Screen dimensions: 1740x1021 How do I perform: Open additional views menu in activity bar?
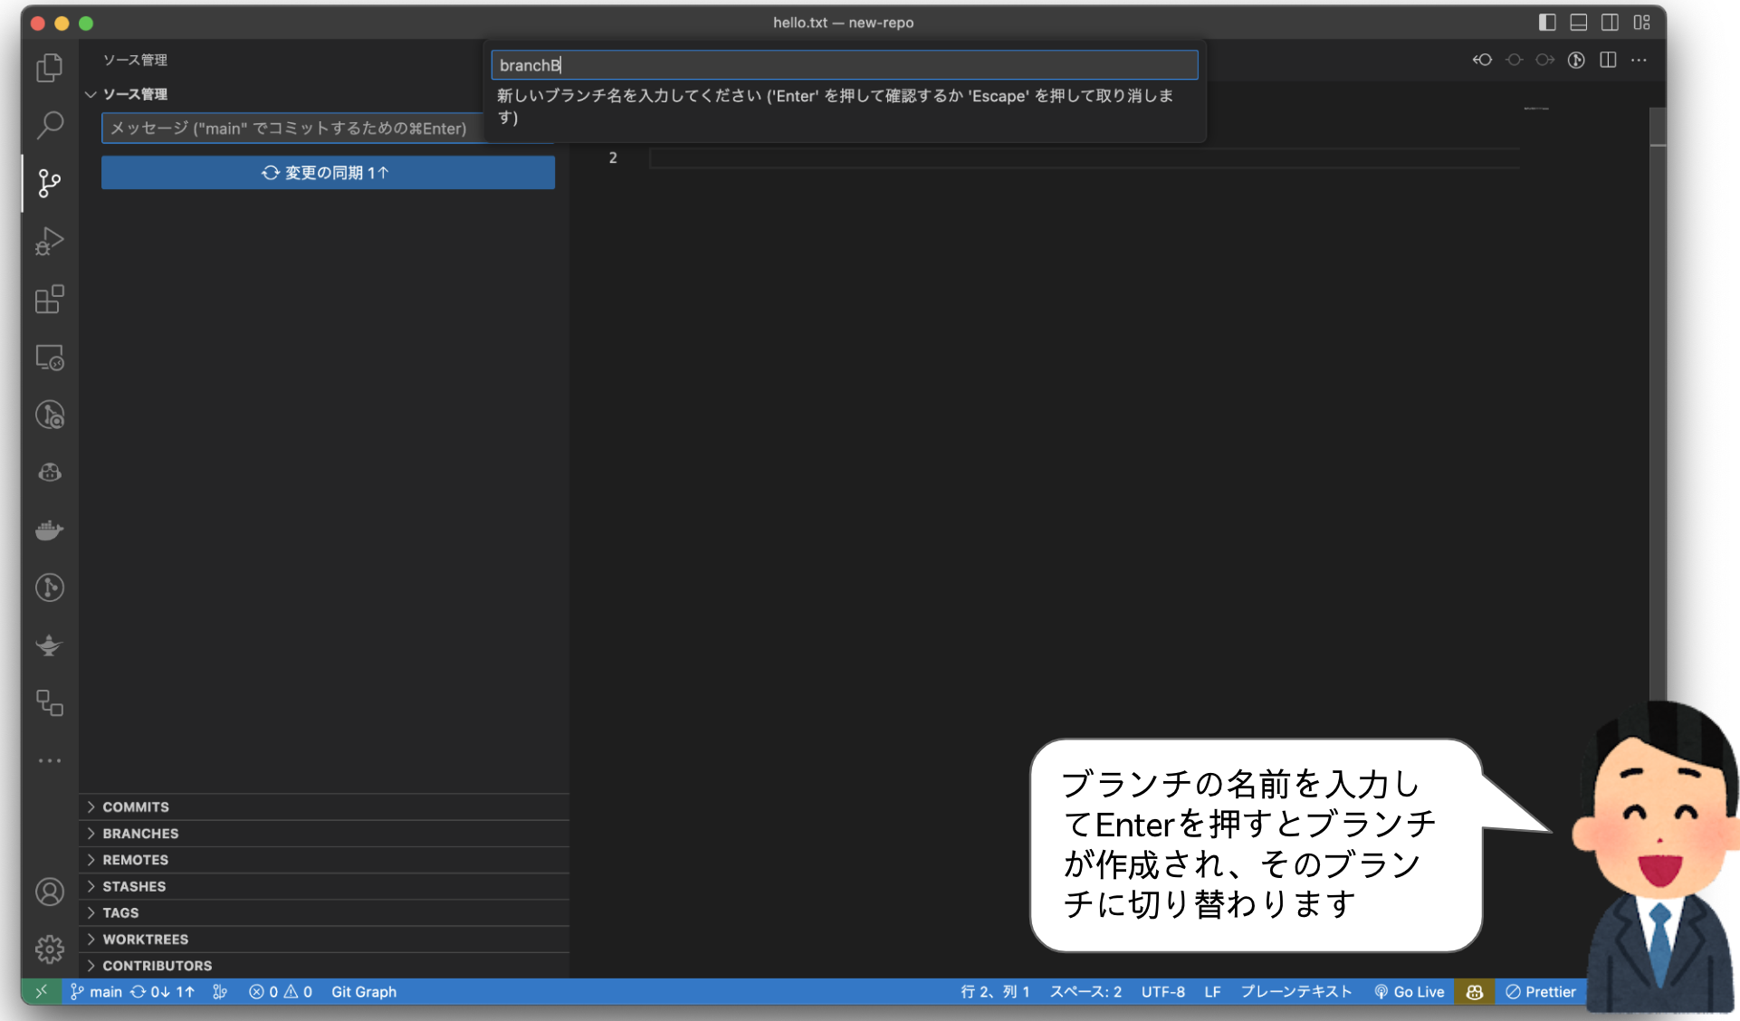coord(50,760)
